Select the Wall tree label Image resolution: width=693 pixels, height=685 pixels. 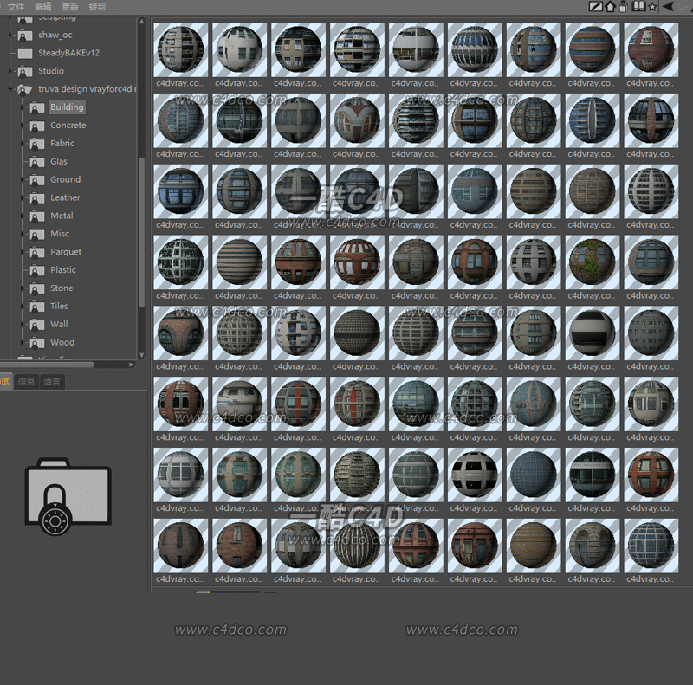tap(59, 325)
